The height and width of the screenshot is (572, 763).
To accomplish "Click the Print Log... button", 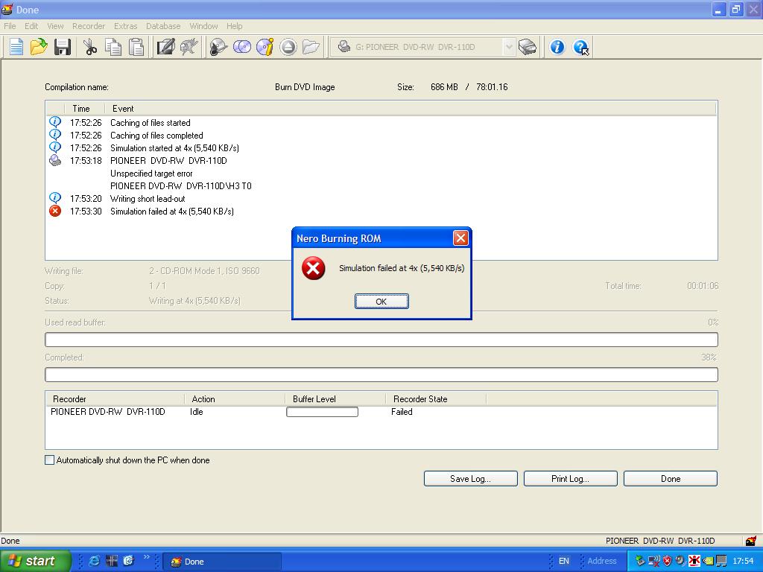I will [x=570, y=479].
